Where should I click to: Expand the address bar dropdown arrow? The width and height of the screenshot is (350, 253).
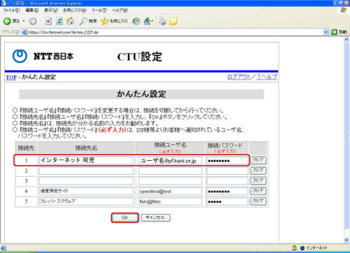(326, 32)
